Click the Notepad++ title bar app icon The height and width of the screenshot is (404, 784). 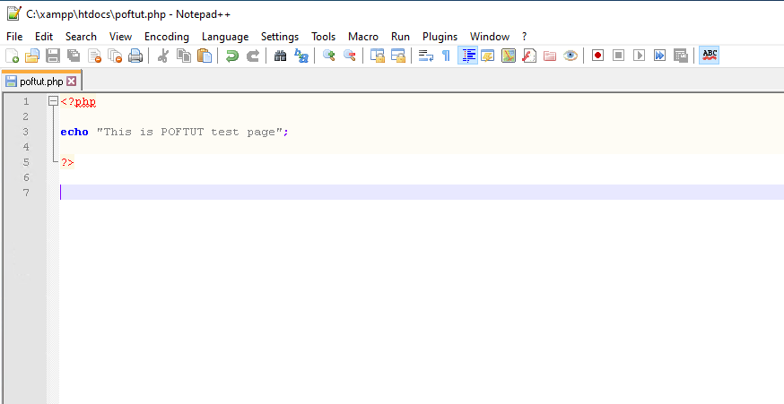pyautogui.click(x=14, y=13)
